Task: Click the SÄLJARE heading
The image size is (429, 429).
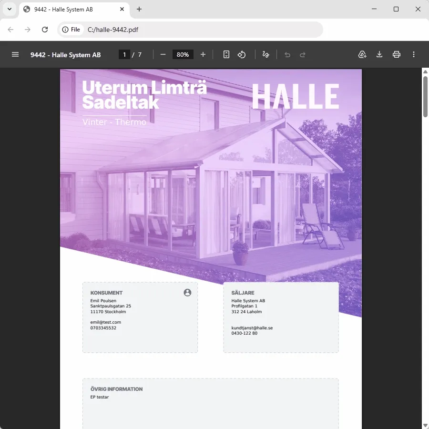Action: [243, 293]
